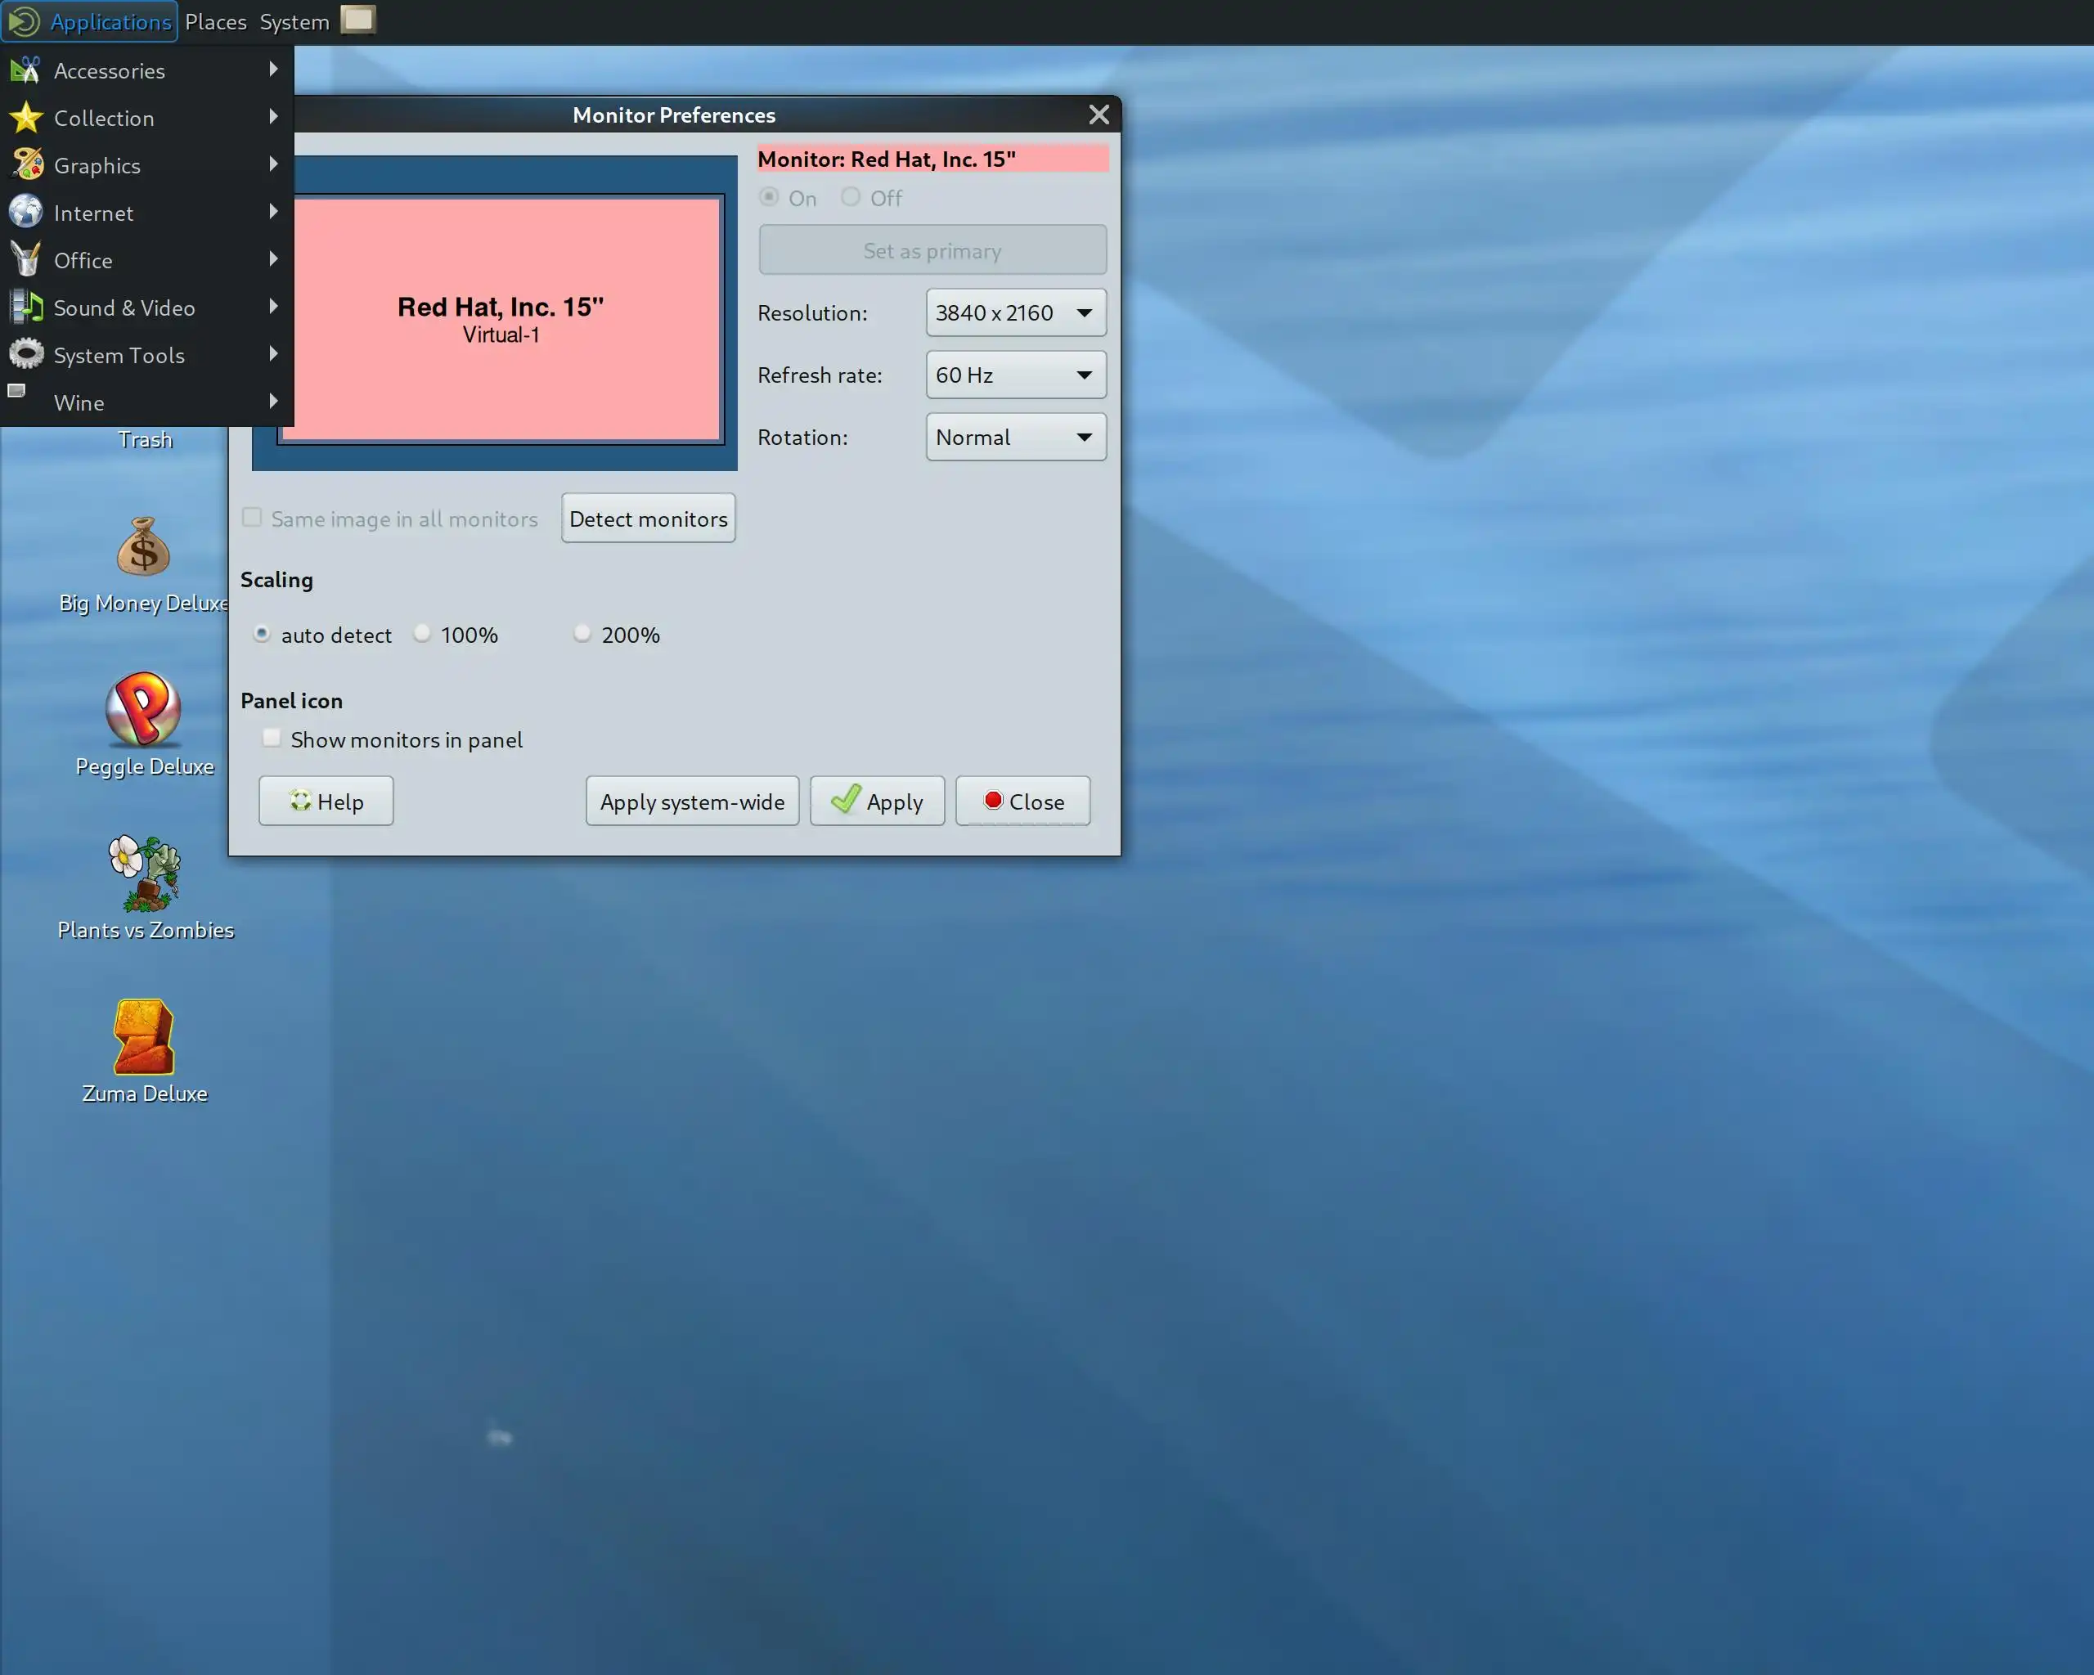Open Peggle Deluxe desktop icon
Image resolution: width=2094 pixels, height=1675 pixels.
pos(144,709)
